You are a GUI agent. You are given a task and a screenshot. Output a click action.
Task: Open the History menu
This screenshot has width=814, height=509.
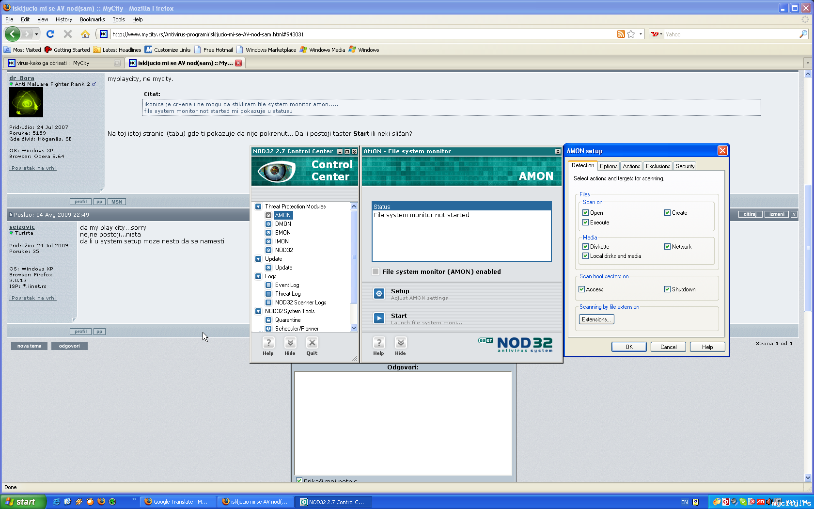(64, 19)
